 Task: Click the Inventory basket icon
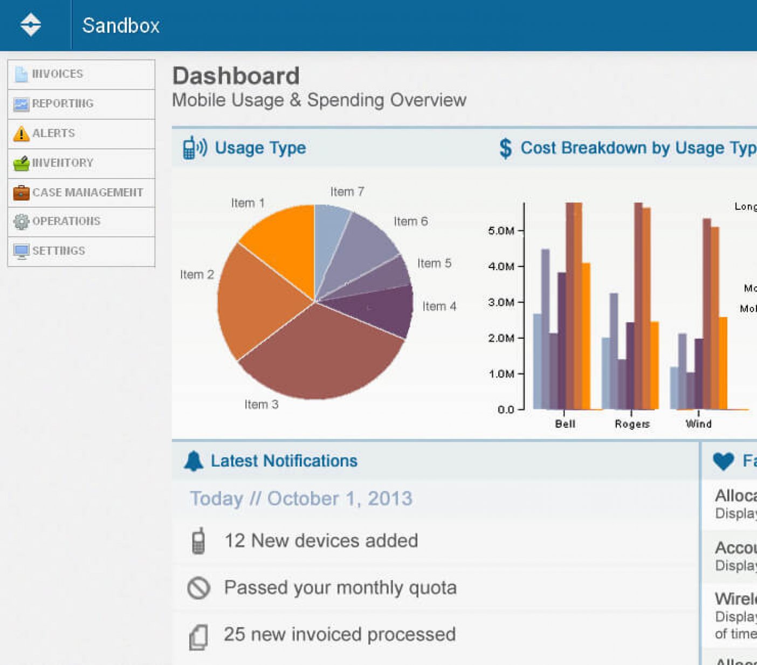coord(21,163)
